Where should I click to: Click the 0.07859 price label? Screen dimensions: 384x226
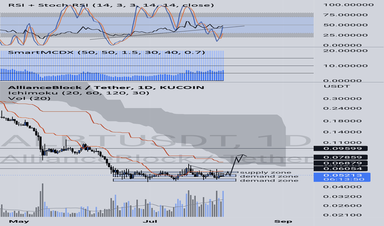coord(341,157)
